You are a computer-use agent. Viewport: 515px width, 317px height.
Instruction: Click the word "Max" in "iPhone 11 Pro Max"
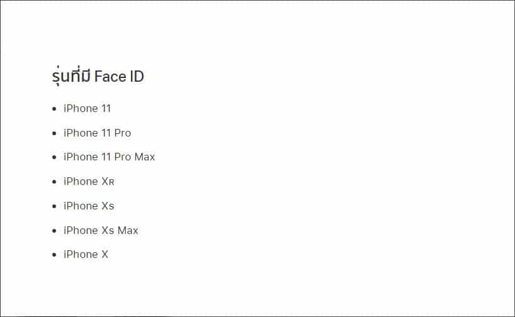pos(144,157)
